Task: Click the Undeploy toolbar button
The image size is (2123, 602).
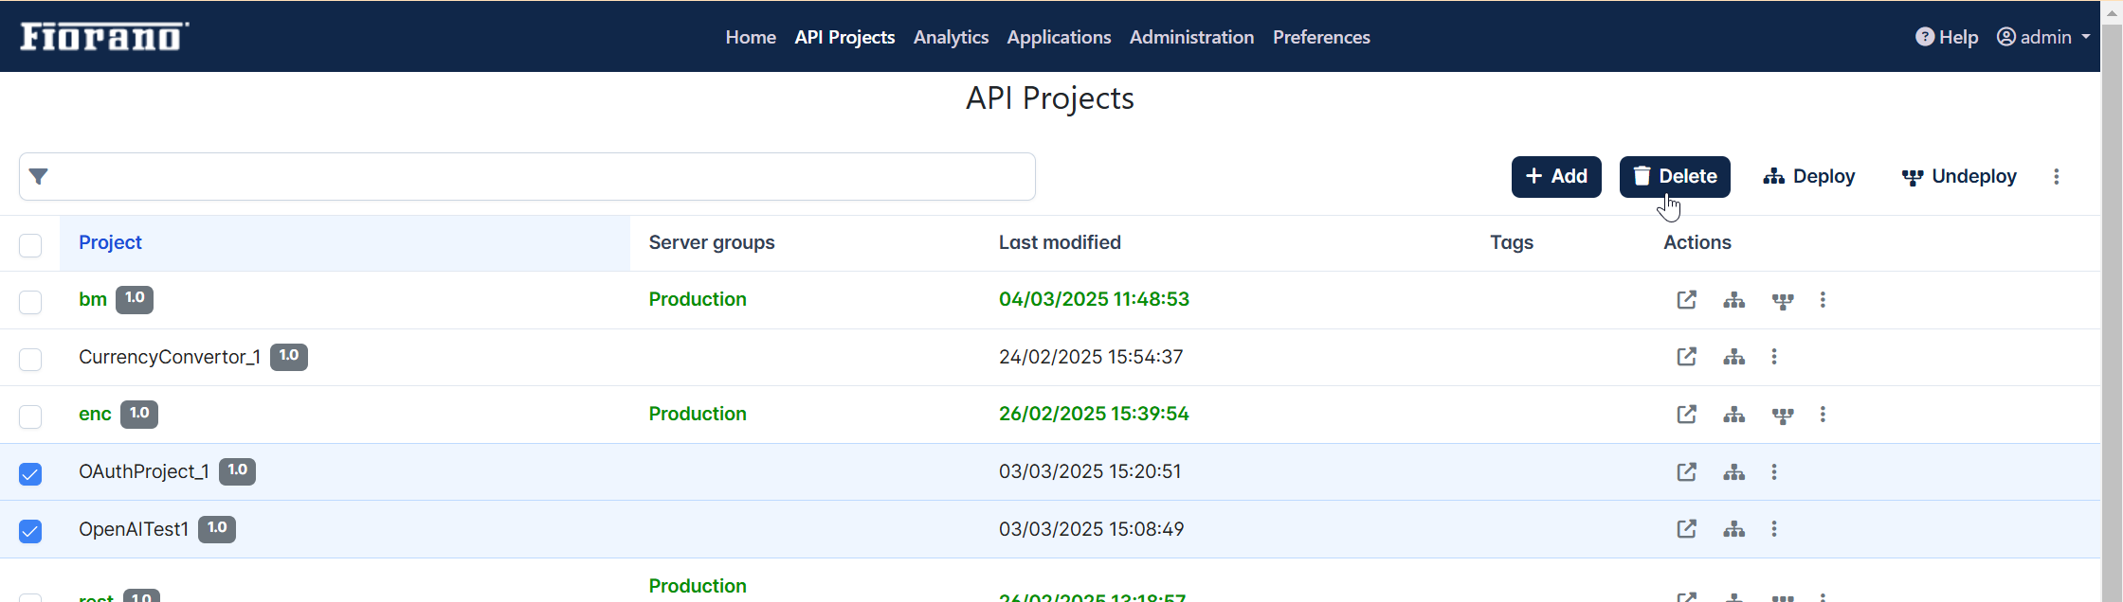Action: 1959,177
